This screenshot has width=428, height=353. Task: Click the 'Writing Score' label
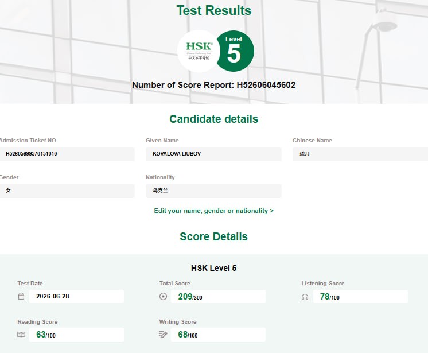click(x=178, y=322)
